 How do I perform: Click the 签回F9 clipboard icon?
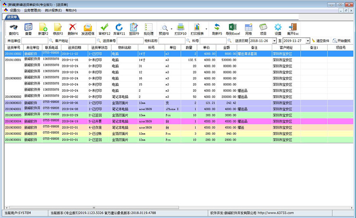click(x=134, y=27)
